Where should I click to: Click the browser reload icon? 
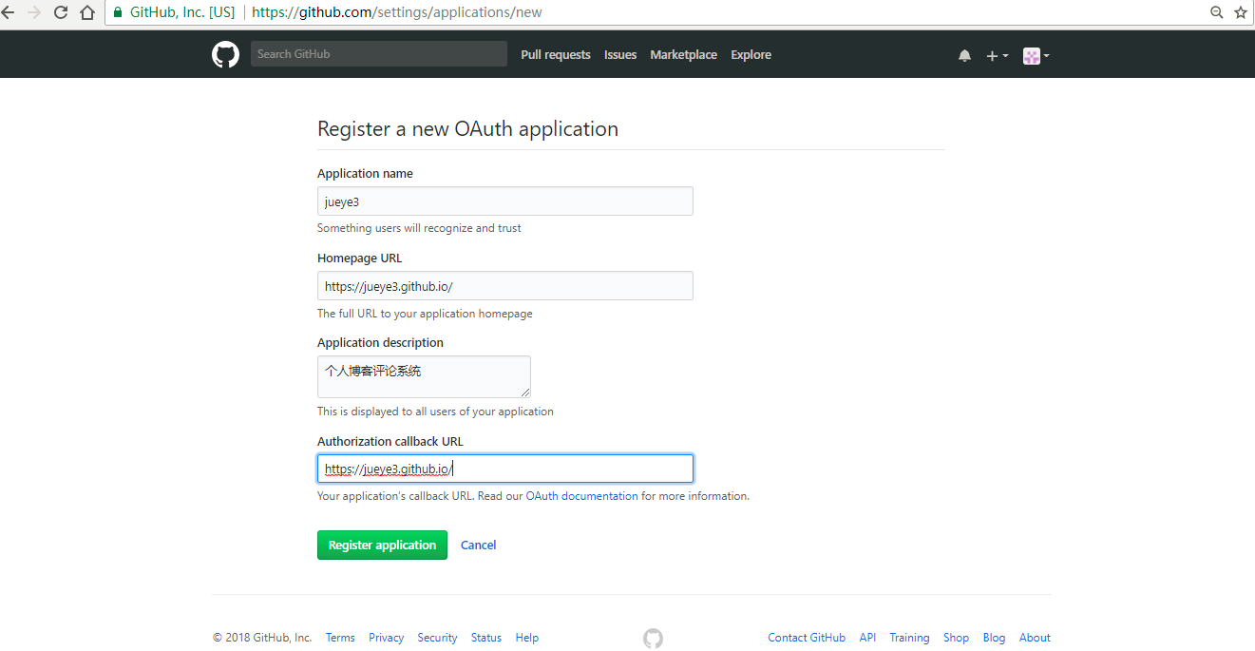[x=61, y=12]
